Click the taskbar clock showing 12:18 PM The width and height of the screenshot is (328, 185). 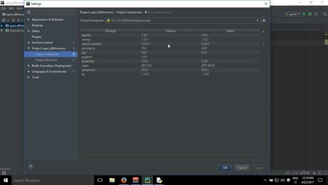pos(307,180)
